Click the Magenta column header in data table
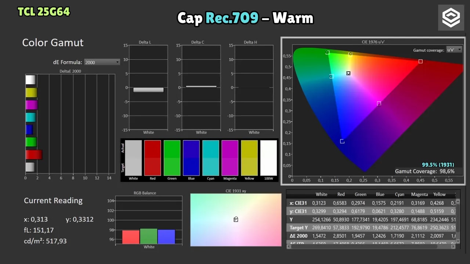The height and width of the screenshot is (264, 470). (x=419, y=194)
